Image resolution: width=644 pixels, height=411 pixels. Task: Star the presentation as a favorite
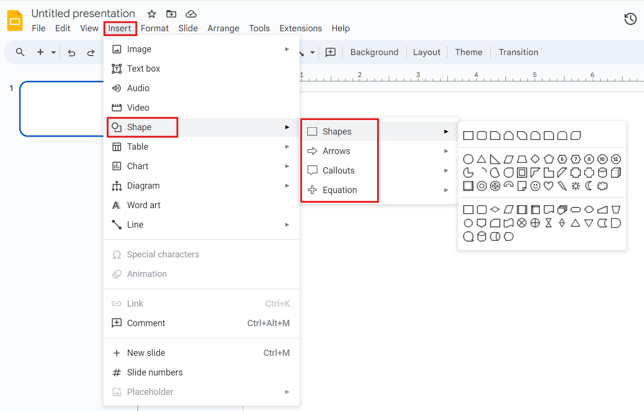coord(151,14)
